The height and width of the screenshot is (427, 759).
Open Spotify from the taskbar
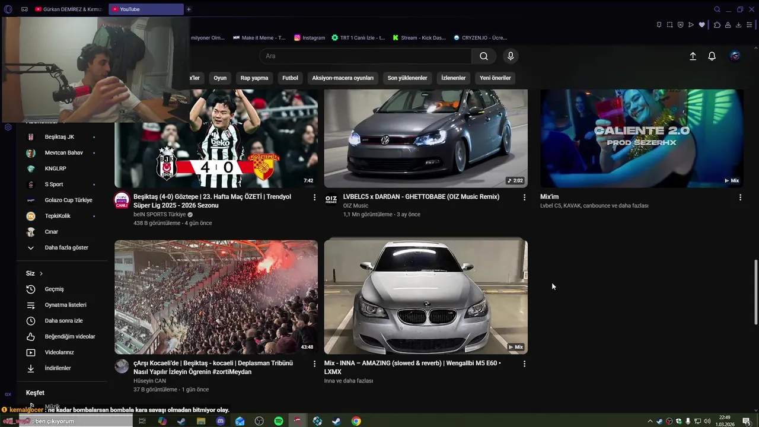[279, 421]
